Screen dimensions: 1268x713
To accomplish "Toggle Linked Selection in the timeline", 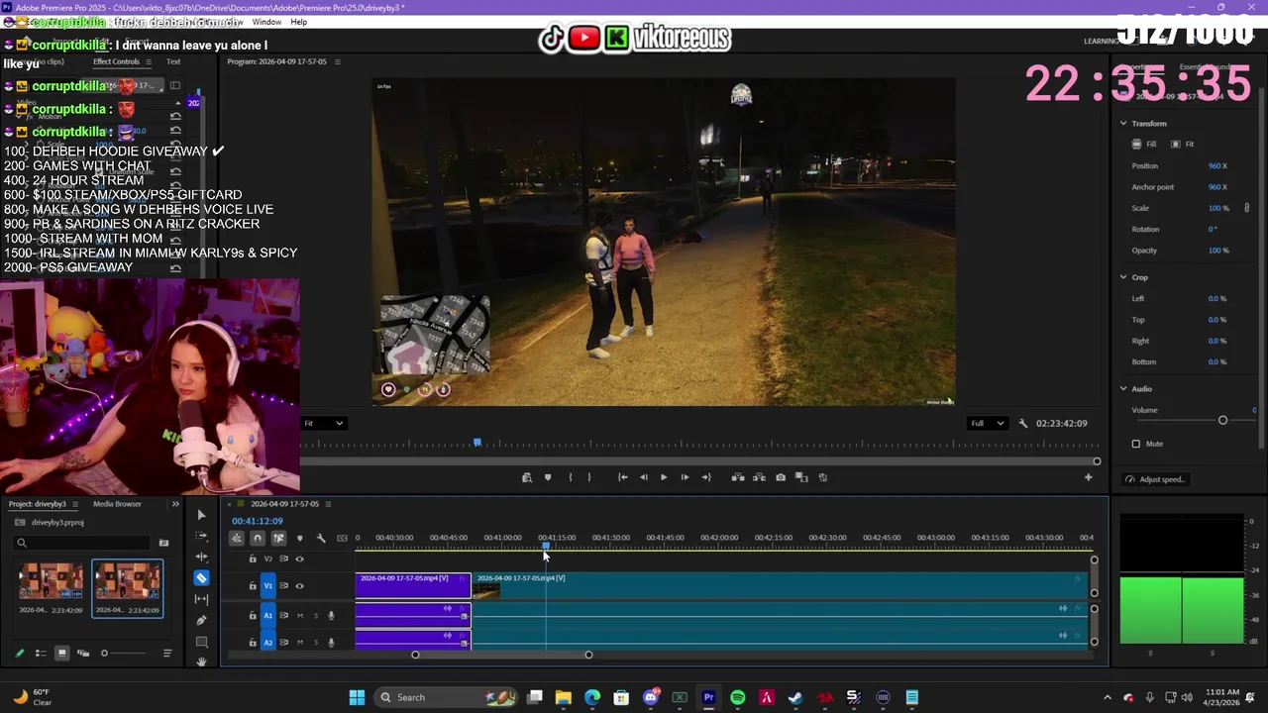I will click(278, 538).
